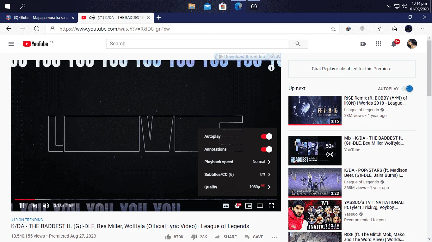
Task: Enter full screen mode
Action: click(x=271, y=206)
